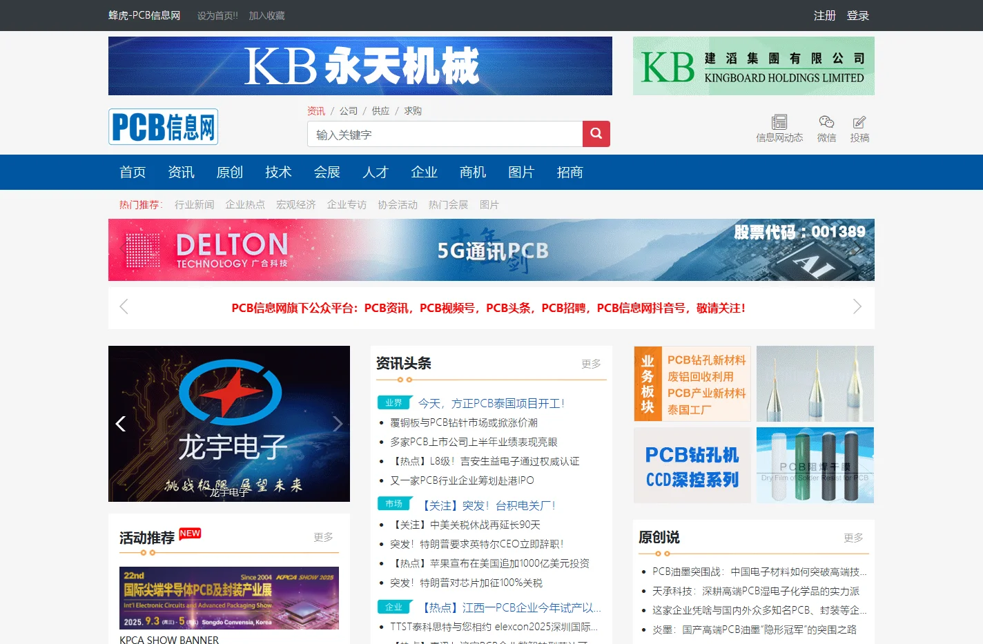Go to previous announcement with left arrow
Image resolution: width=983 pixels, height=644 pixels.
(124, 306)
